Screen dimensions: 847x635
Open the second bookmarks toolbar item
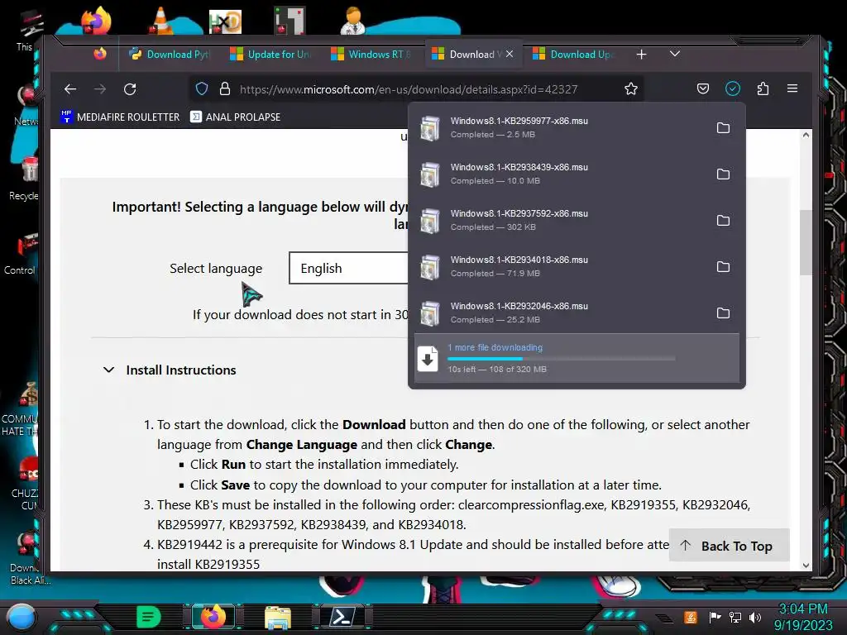point(235,117)
